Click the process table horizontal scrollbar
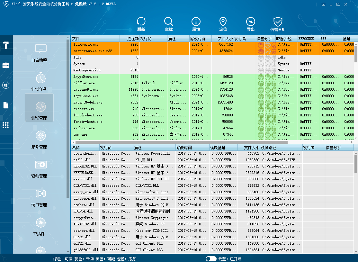Image resolution: width=358 pixels, height=262 pixels. click(x=181, y=142)
